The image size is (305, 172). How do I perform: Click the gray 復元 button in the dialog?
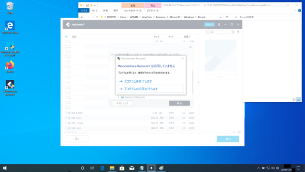[x=179, y=103]
